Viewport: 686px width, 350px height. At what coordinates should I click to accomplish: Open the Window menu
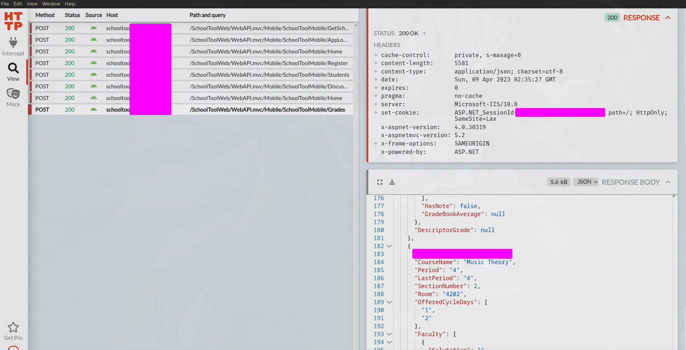click(51, 4)
